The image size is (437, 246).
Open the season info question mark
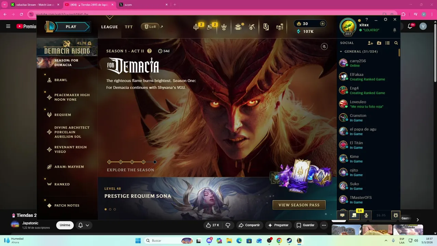point(149,51)
